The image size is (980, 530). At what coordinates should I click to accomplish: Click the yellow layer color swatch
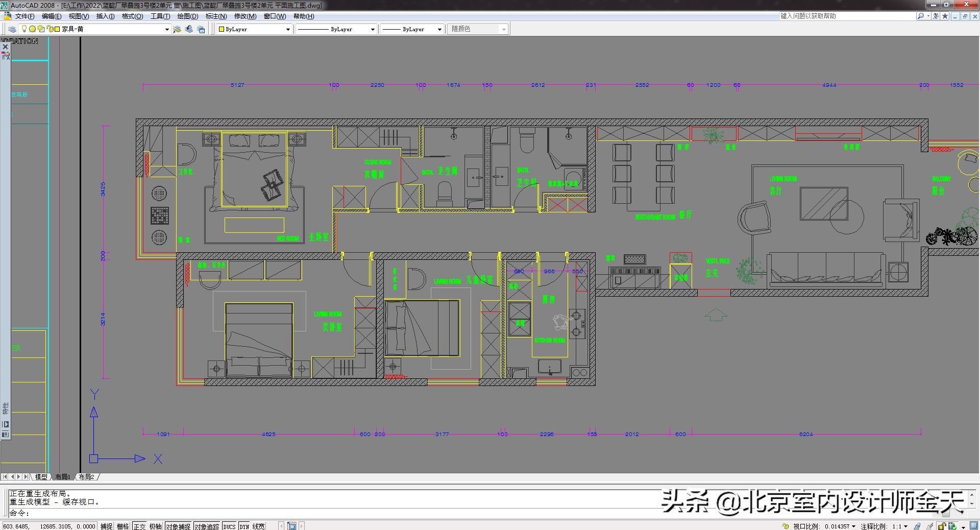click(x=57, y=29)
